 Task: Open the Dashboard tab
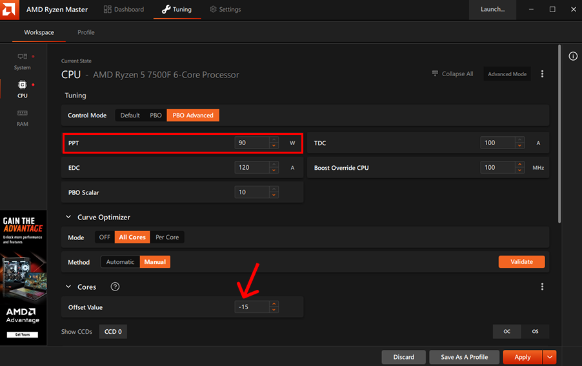click(x=124, y=9)
